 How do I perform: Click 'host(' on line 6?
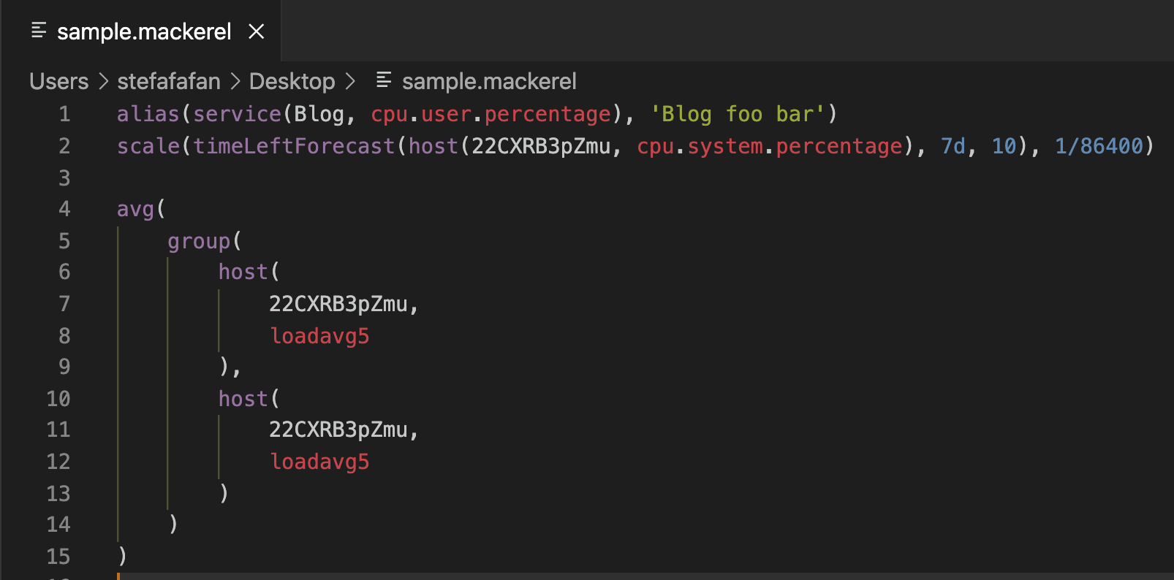249,272
